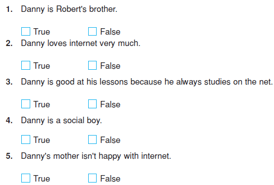Click the True label under question 5
This screenshot has width=274, height=185.
42,179
